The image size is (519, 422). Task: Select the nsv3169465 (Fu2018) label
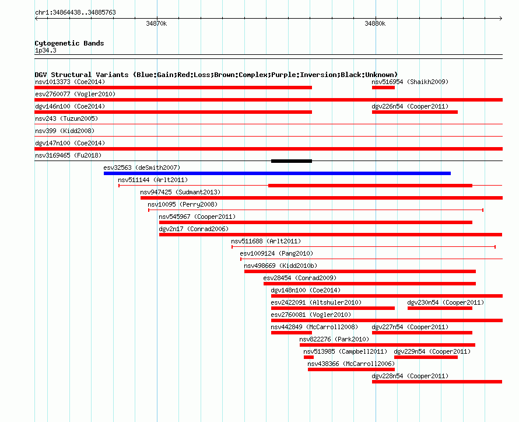point(68,155)
